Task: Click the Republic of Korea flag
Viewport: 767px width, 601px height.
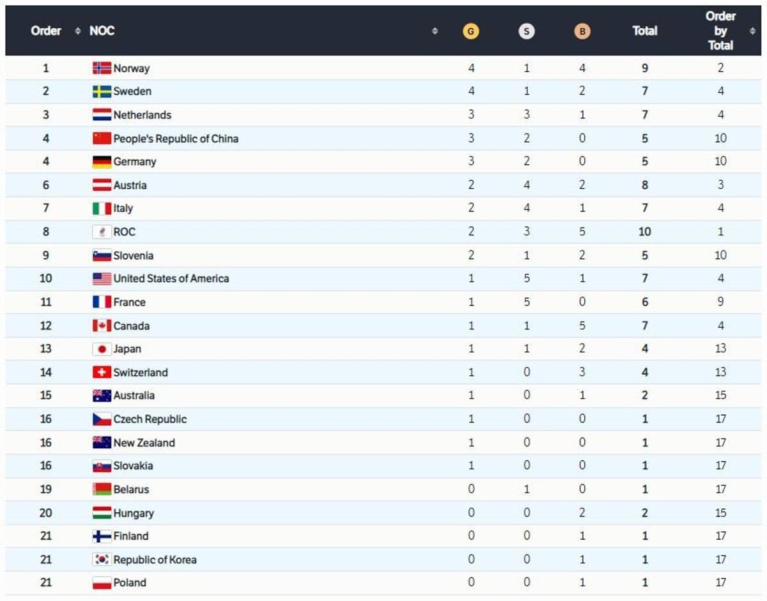Action: 100,559
